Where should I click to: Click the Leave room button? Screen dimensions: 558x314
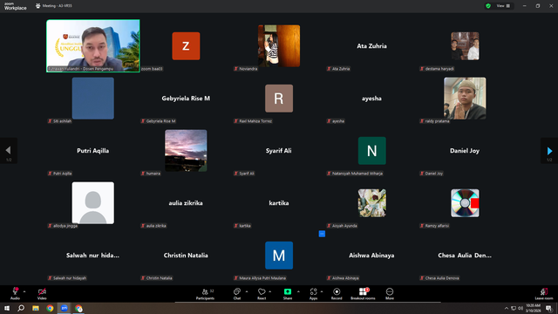544,294
